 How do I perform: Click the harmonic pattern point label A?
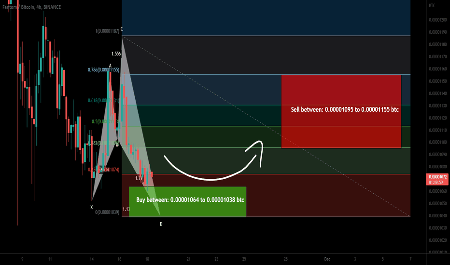tap(110, 66)
